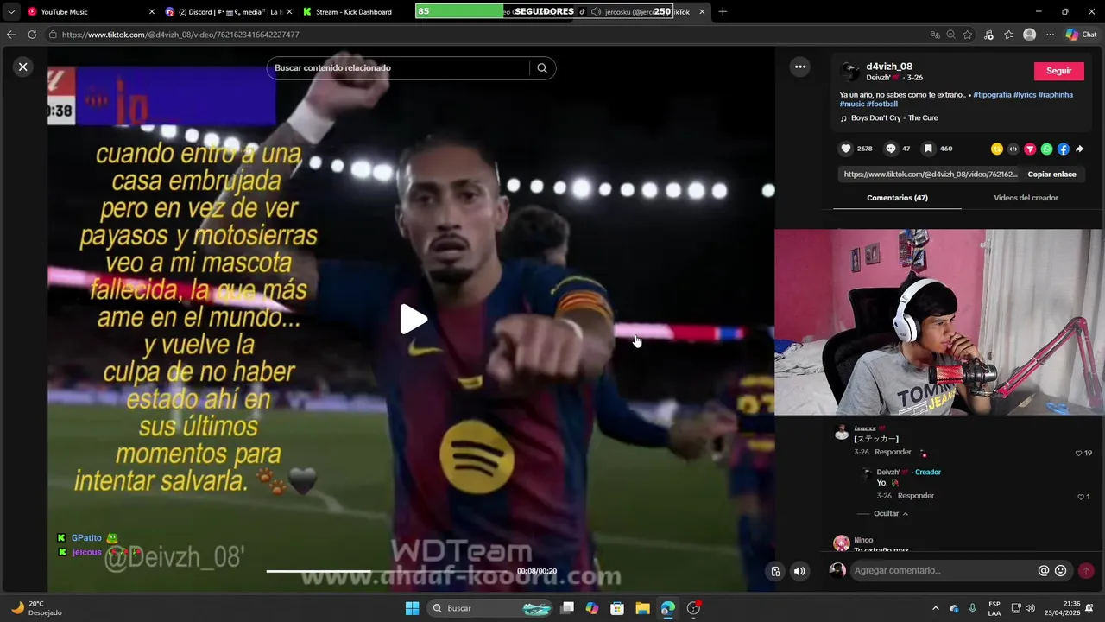The width and height of the screenshot is (1105, 622).
Task: Close the YouTube Music browser tab
Action: [152, 12]
